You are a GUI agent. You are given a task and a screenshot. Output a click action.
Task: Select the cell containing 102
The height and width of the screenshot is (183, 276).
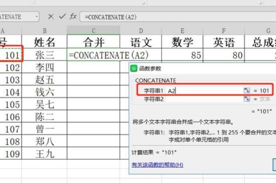coord(11,68)
